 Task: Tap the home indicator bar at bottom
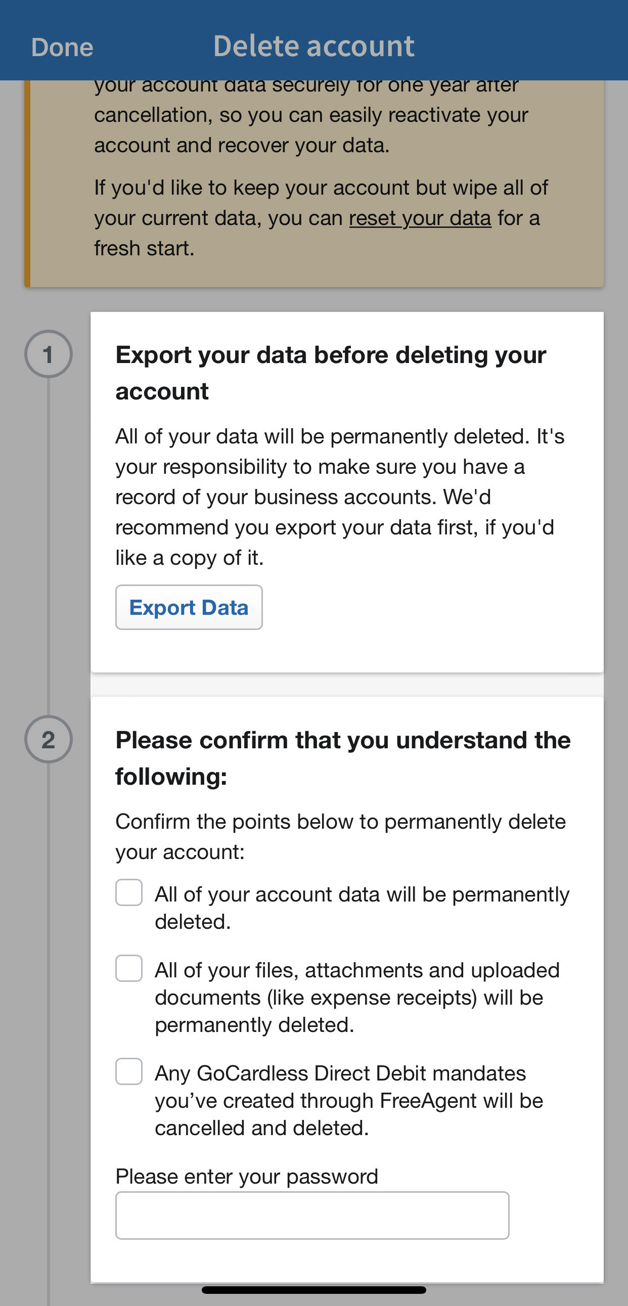click(x=313, y=1290)
